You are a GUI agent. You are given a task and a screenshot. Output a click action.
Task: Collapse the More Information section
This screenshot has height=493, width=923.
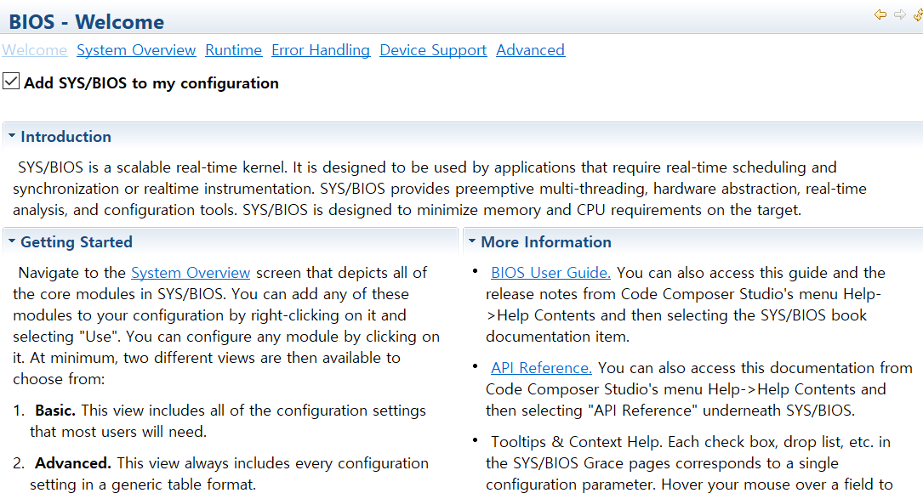(471, 241)
